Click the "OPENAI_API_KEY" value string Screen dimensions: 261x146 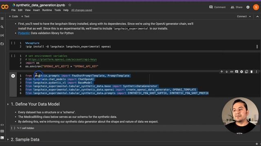pyautogui.click(x=86, y=67)
